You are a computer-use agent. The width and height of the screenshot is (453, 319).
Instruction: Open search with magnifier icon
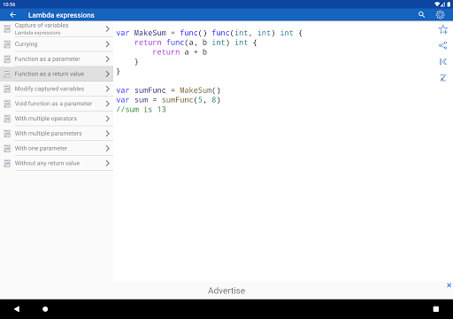(421, 15)
